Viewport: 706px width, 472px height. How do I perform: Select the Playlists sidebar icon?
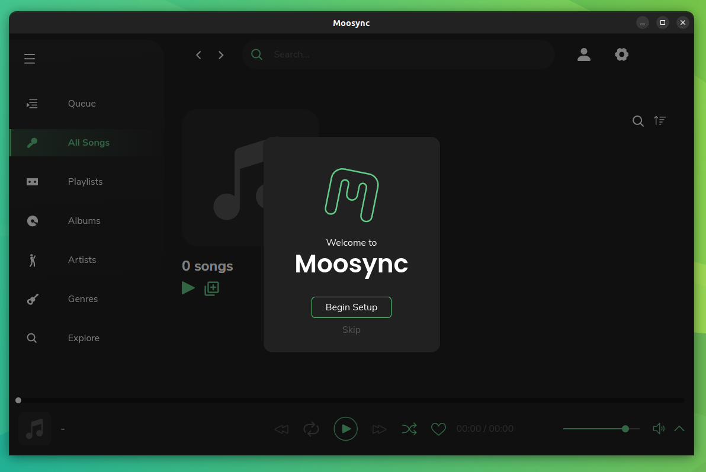[x=32, y=181]
